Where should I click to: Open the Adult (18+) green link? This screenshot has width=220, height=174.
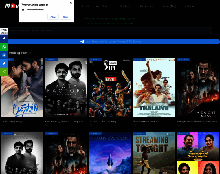point(89,19)
